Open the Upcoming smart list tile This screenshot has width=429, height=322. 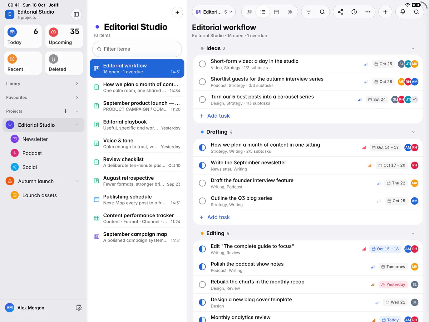(x=64, y=36)
